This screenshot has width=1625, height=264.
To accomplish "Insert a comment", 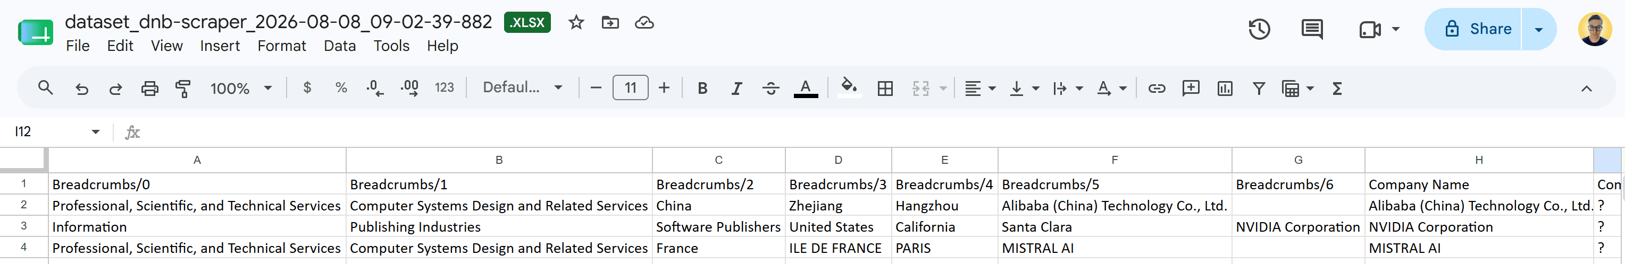I will [1191, 88].
